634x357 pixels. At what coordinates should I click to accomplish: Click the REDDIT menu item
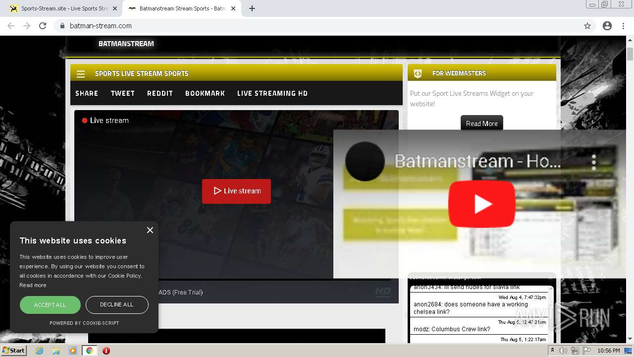[160, 93]
